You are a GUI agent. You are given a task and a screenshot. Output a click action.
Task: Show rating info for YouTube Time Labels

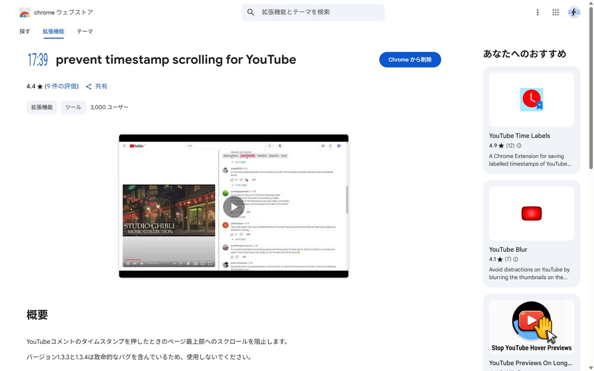click(519, 146)
